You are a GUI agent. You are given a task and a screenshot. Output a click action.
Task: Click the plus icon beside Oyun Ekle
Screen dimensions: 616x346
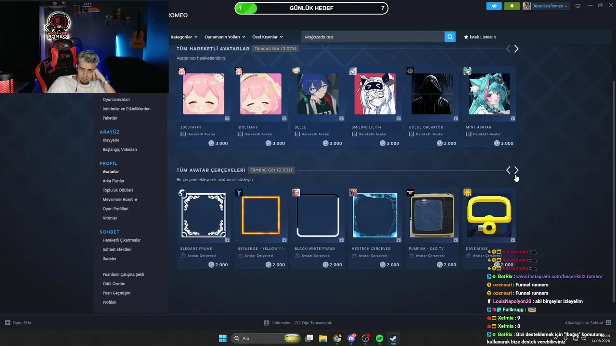pos(8,323)
